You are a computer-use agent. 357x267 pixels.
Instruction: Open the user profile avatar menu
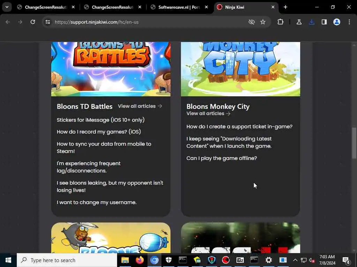coord(337,22)
